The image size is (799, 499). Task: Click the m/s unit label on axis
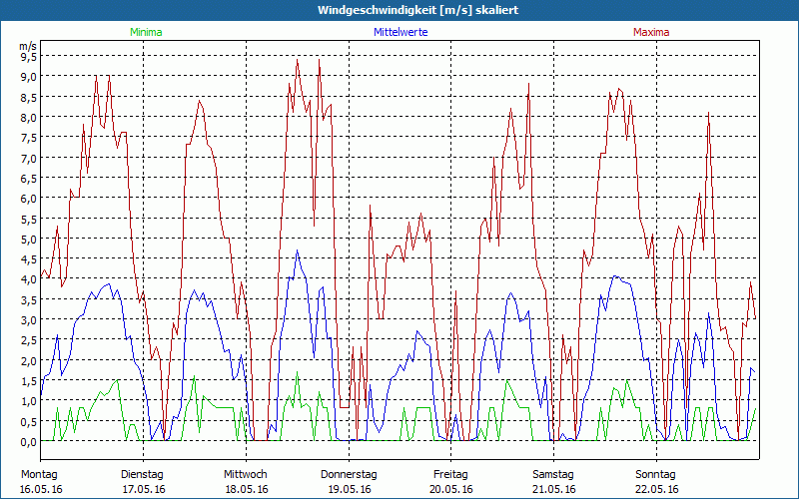[27, 46]
